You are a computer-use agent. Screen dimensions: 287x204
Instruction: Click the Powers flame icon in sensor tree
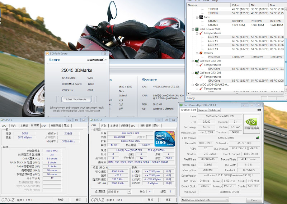tap(201, 53)
